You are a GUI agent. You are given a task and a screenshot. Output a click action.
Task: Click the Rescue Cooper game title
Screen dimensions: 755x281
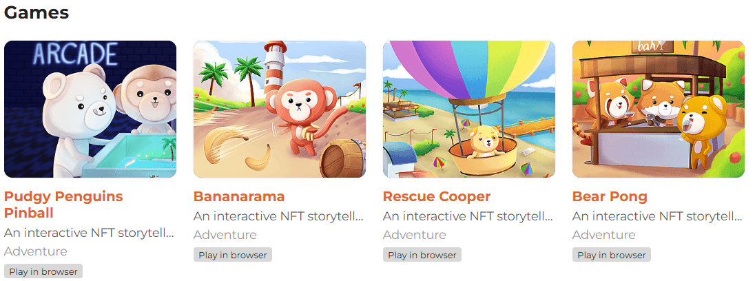pos(437,197)
